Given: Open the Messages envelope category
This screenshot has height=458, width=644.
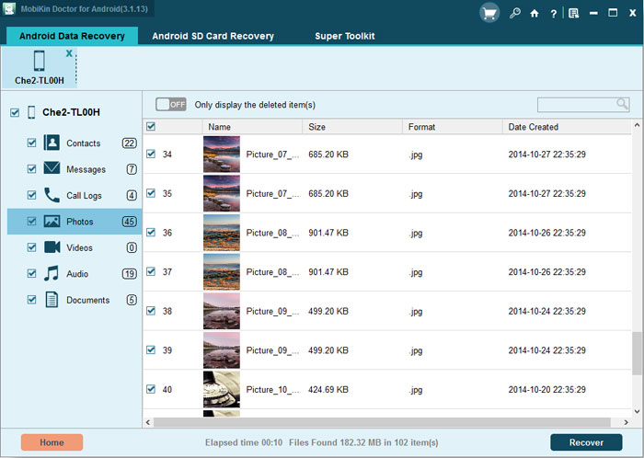Looking at the screenshot, I should click(52, 168).
